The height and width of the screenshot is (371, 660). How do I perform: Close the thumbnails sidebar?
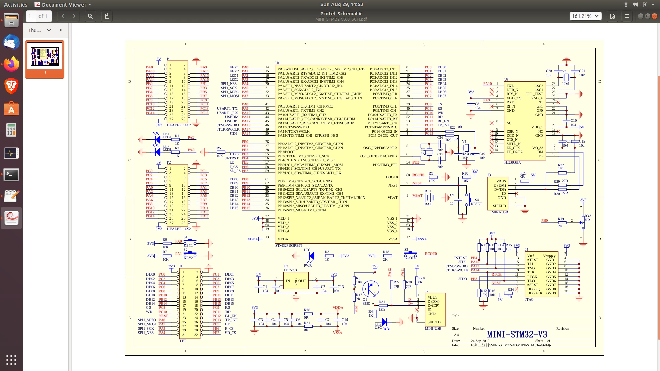coord(61,30)
